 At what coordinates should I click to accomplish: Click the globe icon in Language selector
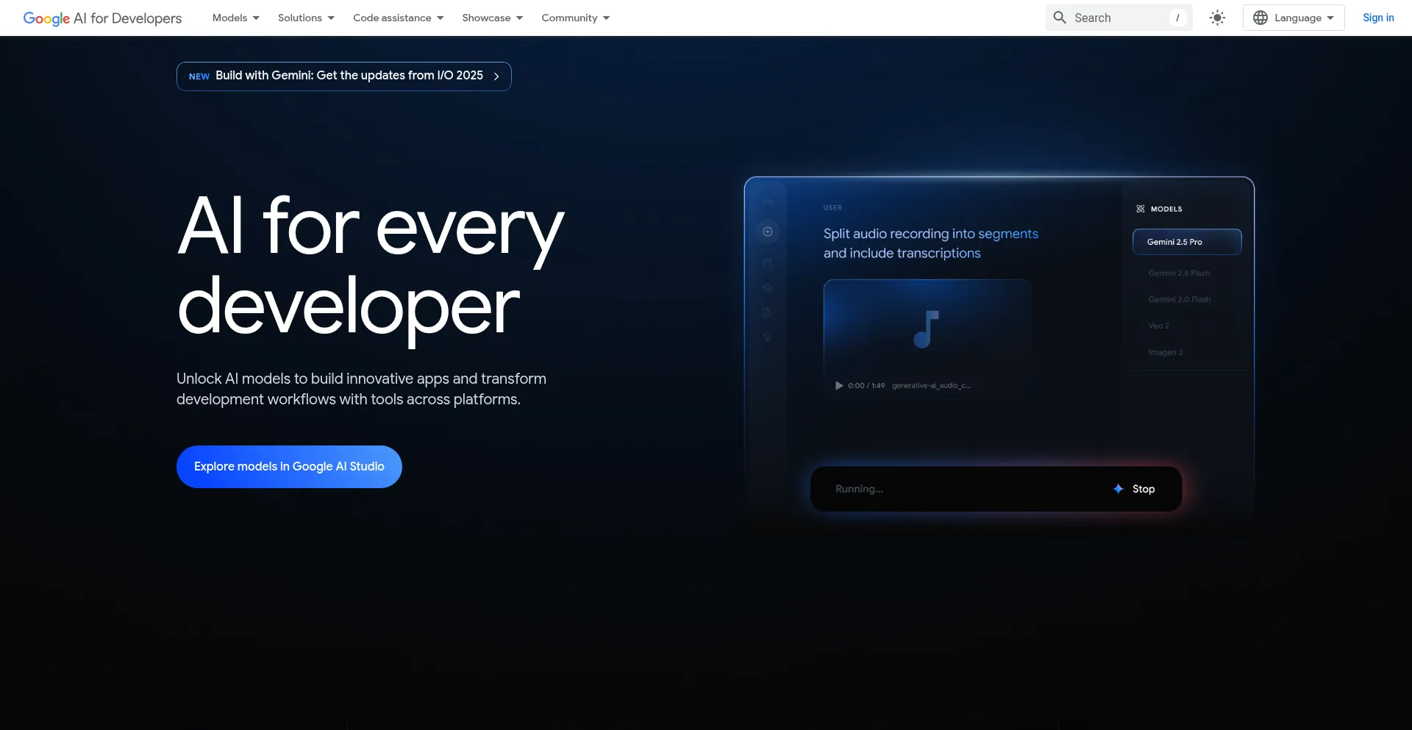pyautogui.click(x=1261, y=18)
